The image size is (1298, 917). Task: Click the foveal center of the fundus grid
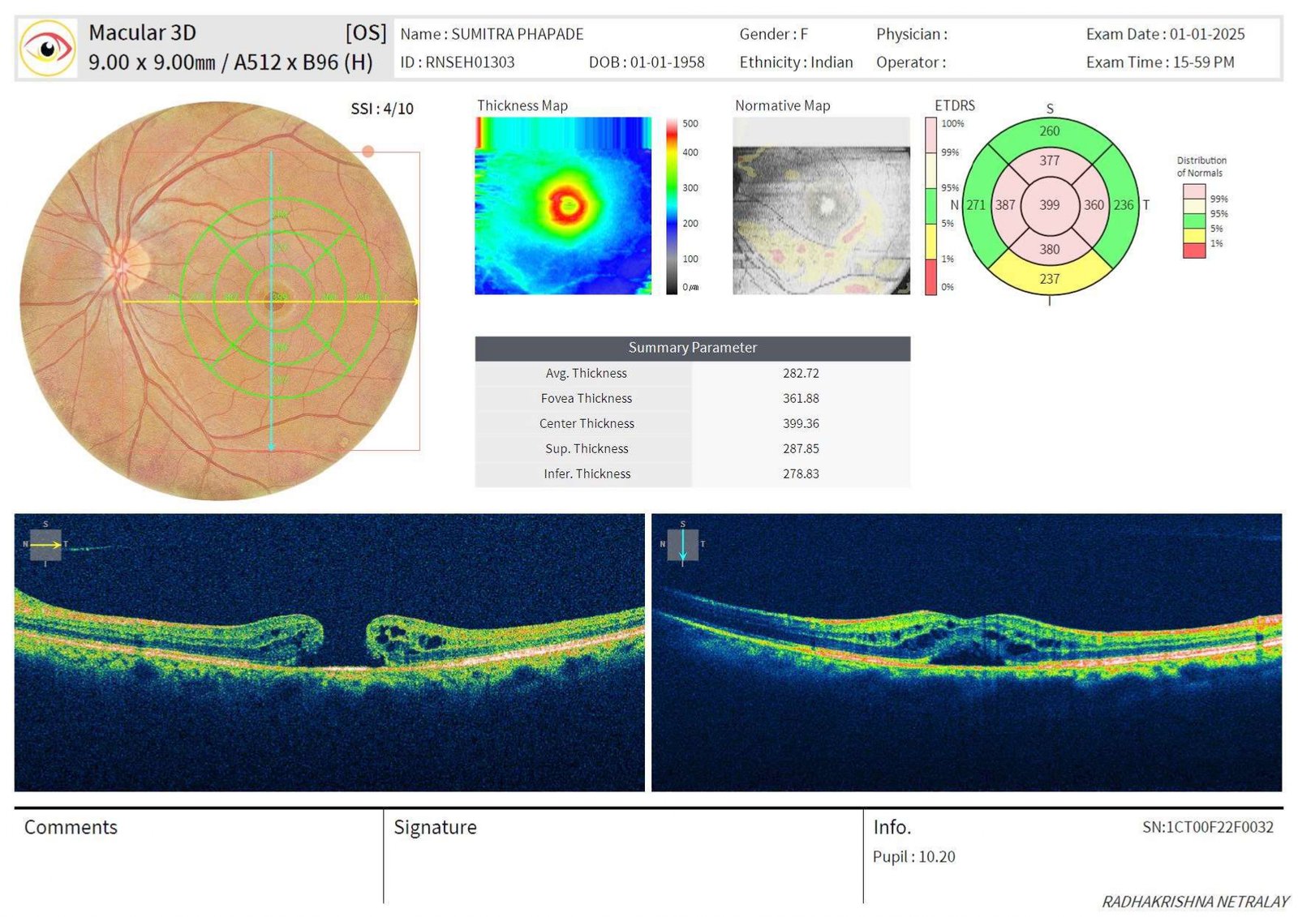tap(277, 301)
